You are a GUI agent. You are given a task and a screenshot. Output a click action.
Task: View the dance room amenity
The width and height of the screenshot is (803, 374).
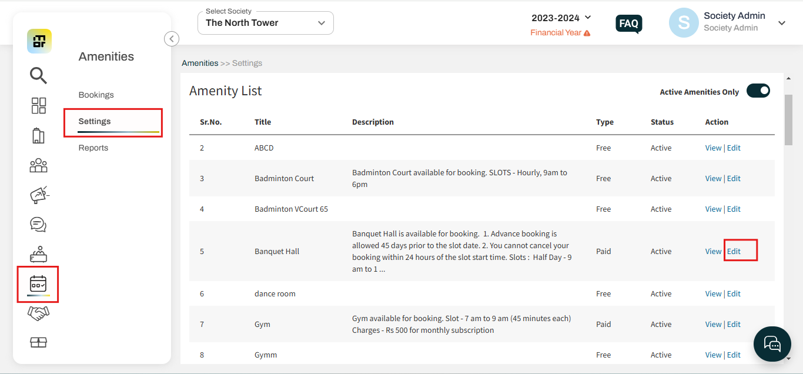(713, 293)
